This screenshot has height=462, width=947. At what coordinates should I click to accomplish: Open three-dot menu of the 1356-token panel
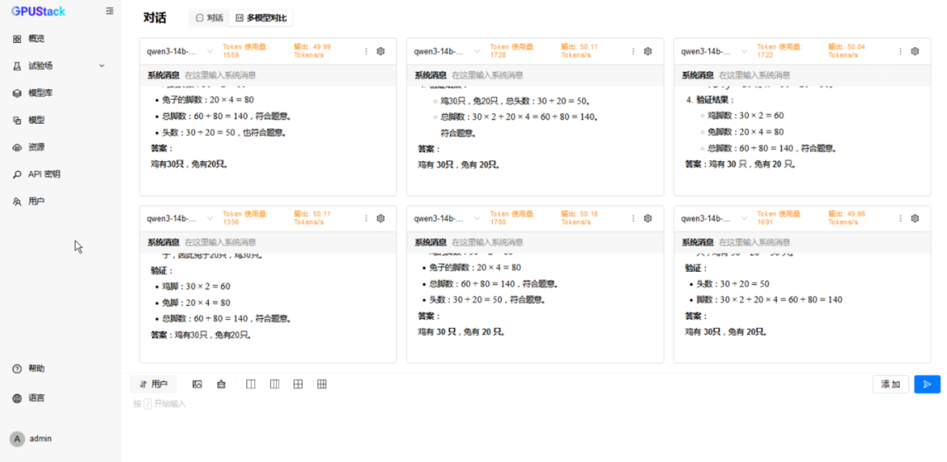366,218
